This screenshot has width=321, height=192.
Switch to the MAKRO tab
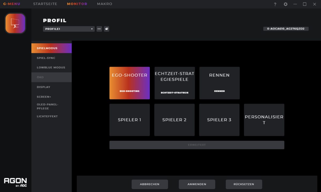[x=105, y=4]
